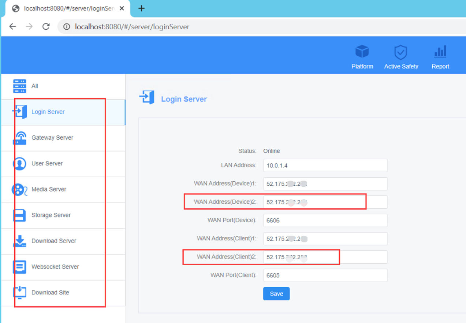Screen dimensions: 466x323
Task: Click the WAN Address(Client)1 input field
Action: click(325, 239)
